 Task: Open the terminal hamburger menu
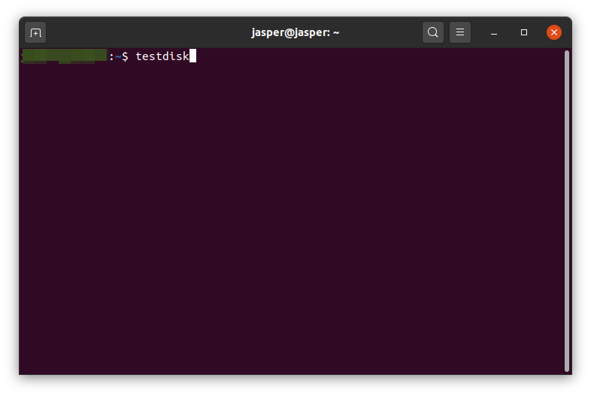[460, 32]
